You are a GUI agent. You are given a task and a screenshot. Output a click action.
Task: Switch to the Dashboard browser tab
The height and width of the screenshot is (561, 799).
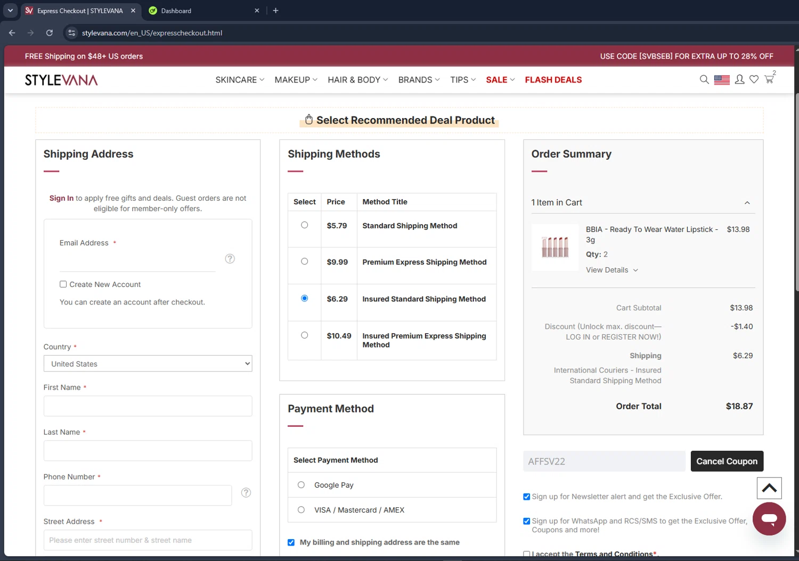pos(203,11)
